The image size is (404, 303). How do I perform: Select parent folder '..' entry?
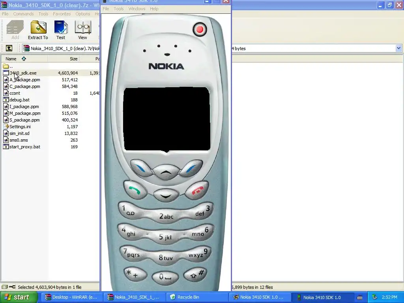coord(8,66)
